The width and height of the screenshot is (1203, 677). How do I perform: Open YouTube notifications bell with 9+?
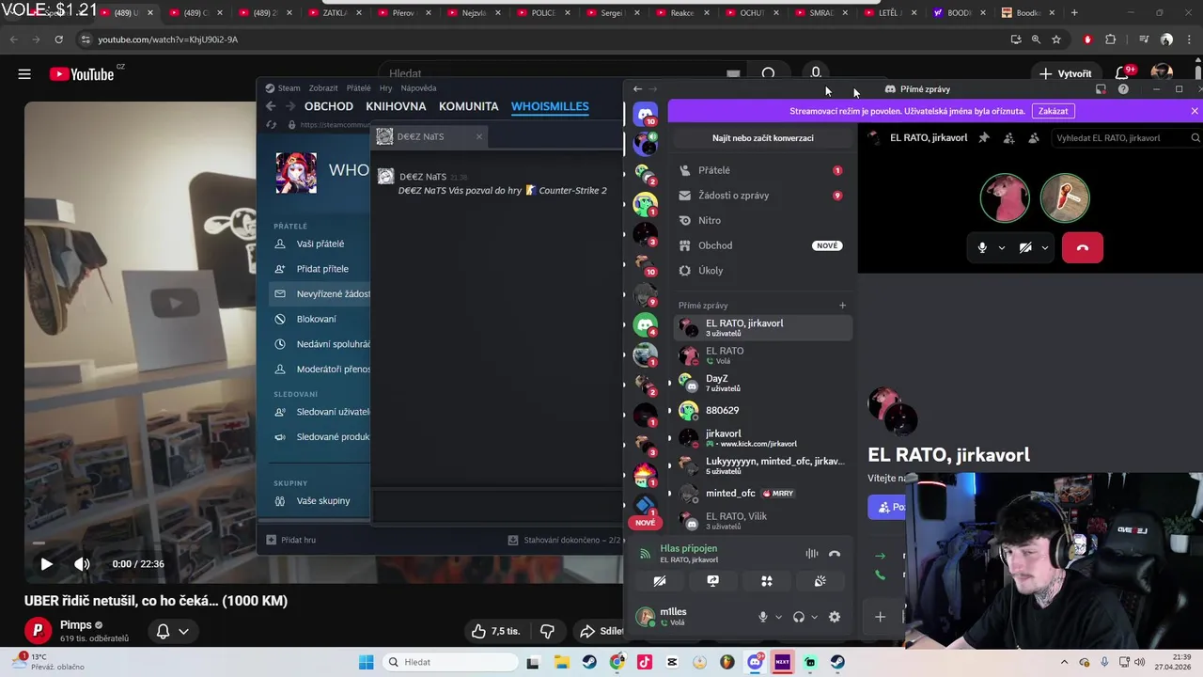coord(1122,73)
